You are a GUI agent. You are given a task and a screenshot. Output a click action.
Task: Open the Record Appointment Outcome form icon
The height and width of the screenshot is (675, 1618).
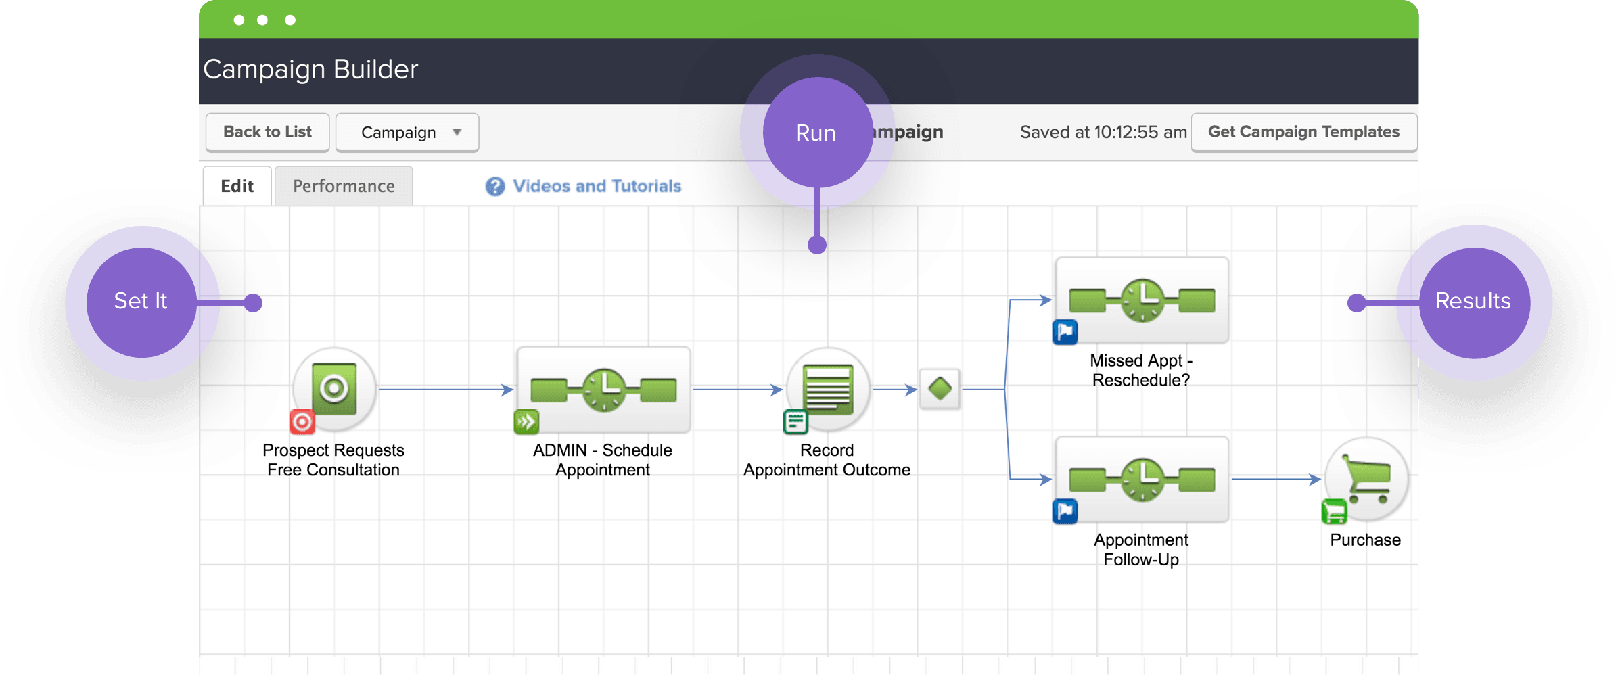(827, 389)
